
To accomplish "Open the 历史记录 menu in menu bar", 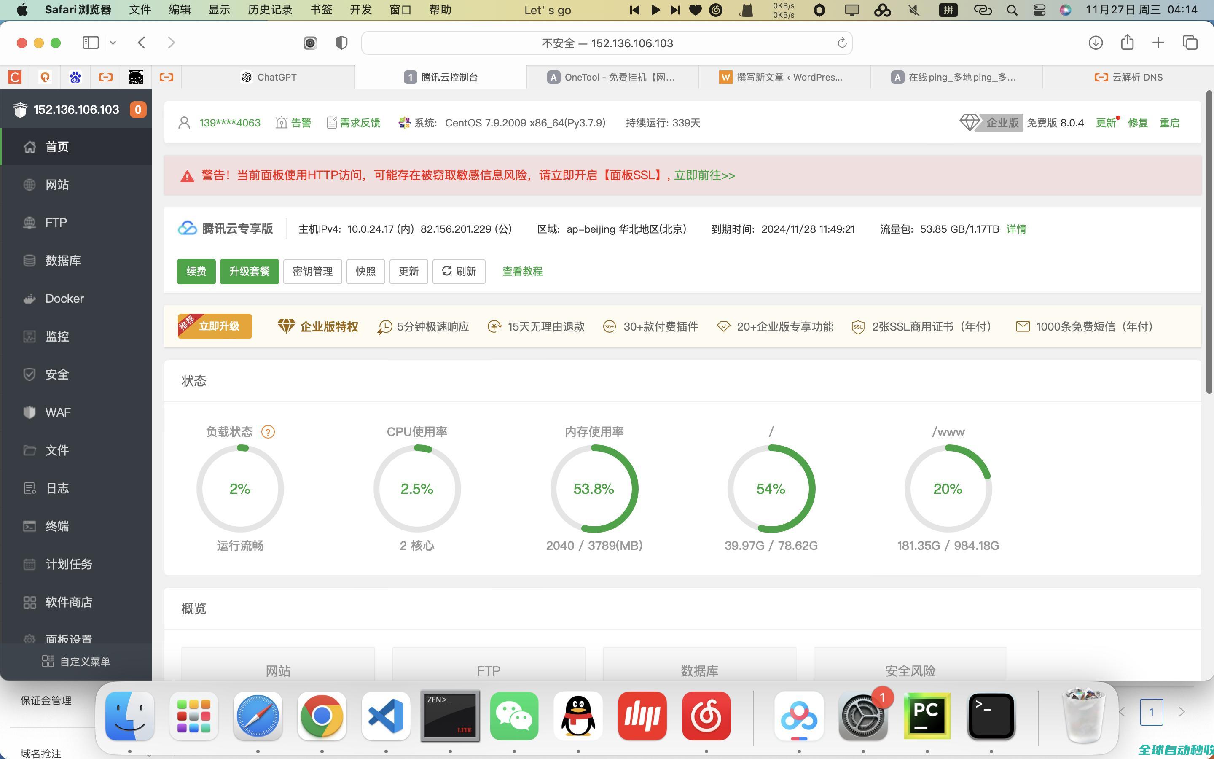I will (x=270, y=10).
